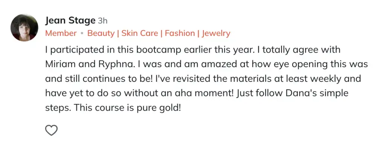The height and width of the screenshot is (147, 385).
Task: Click the dot separator after Member
Action: (x=82, y=34)
